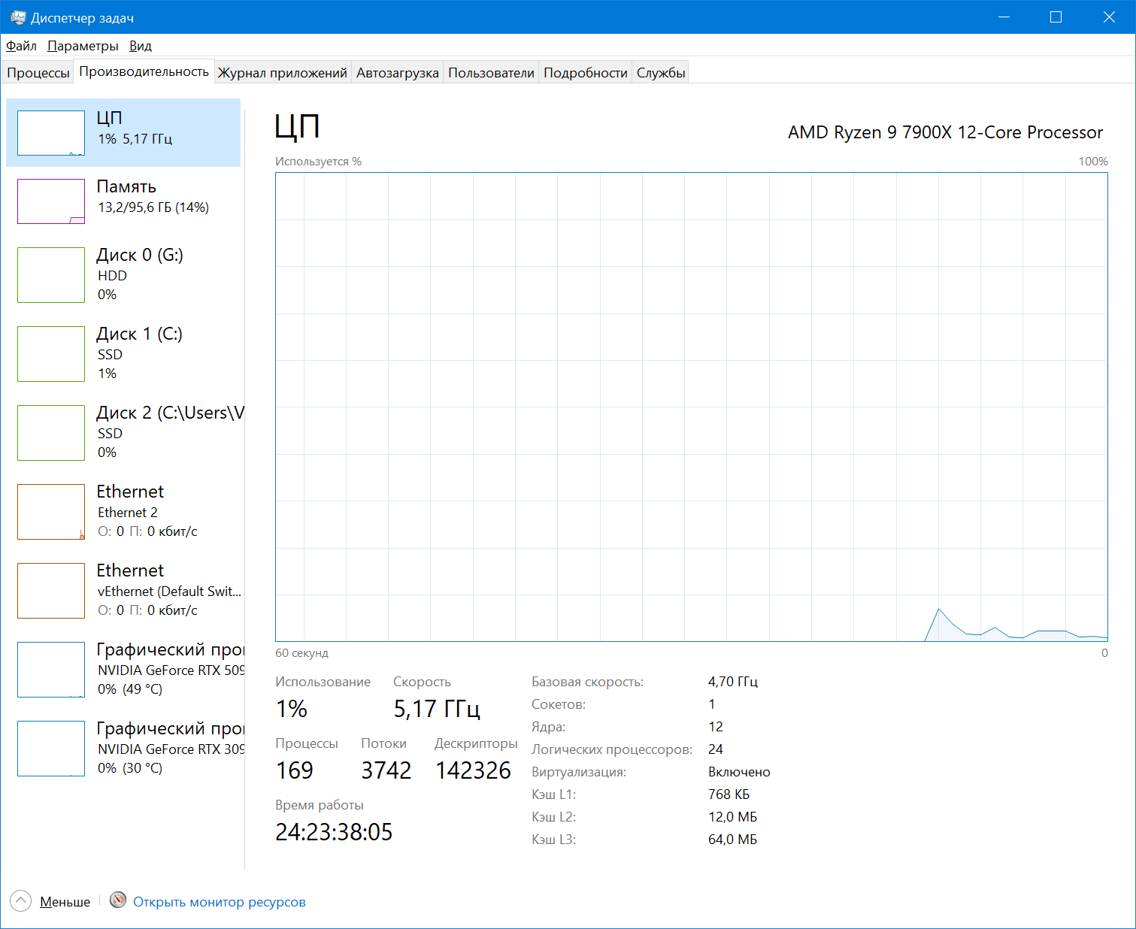
Task: Click the ЦП heading above the graph
Action: coord(297,127)
